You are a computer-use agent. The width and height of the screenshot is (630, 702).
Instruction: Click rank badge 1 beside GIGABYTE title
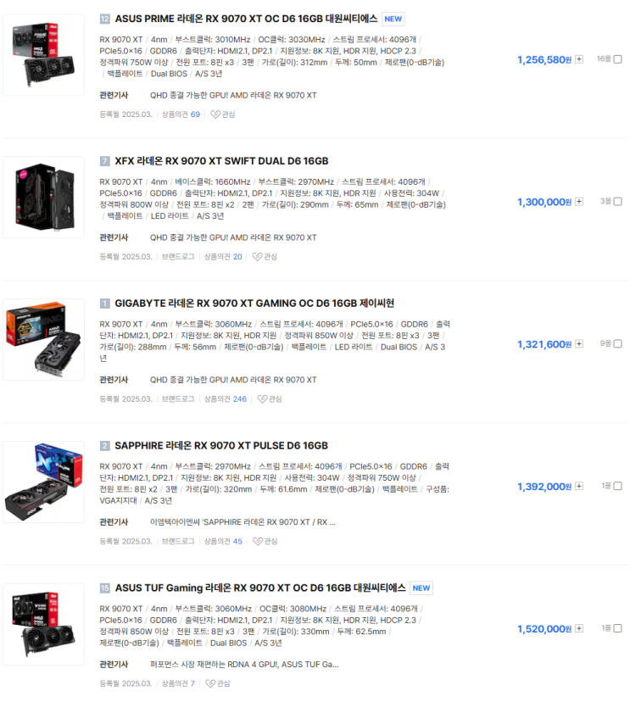pyautogui.click(x=105, y=304)
